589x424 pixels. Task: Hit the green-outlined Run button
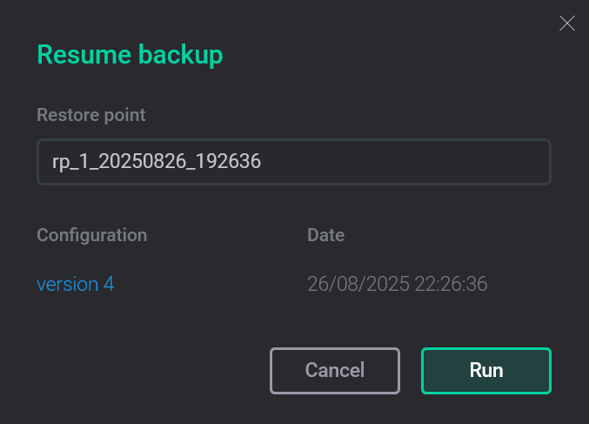pos(485,371)
